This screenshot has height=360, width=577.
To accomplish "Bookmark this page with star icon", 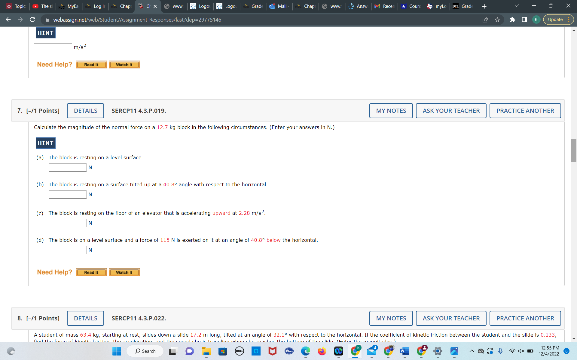I will coord(497,19).
